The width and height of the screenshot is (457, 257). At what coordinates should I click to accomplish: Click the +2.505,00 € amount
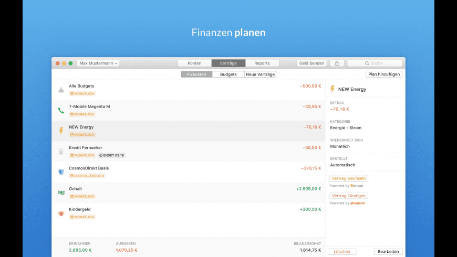click(x=308, y=189)
